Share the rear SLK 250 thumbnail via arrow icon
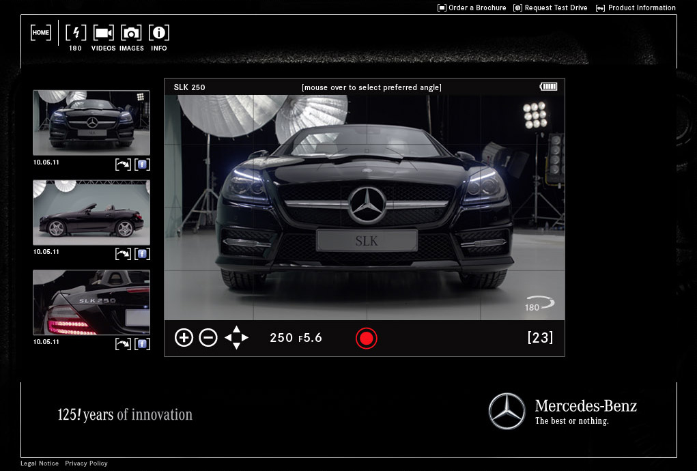The height and width of the screenshot is (471, 697). (x=123, y=344)
